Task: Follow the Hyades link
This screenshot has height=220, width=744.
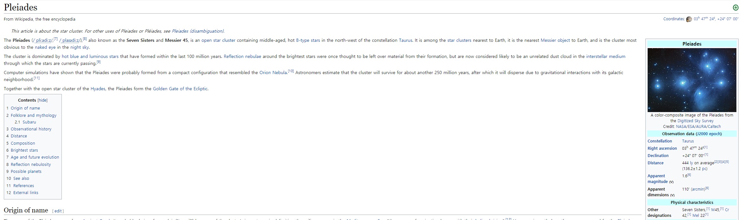Action: pos(98,89)
